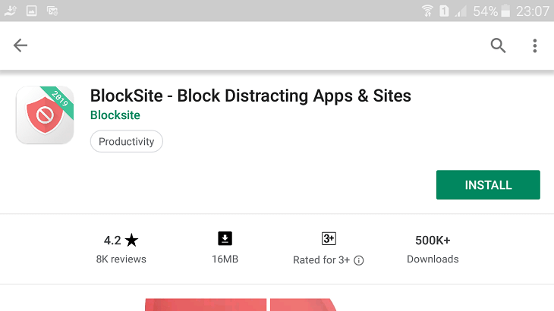Open the Blocksite developer page
554x311 pixels.
click(115, 115)
